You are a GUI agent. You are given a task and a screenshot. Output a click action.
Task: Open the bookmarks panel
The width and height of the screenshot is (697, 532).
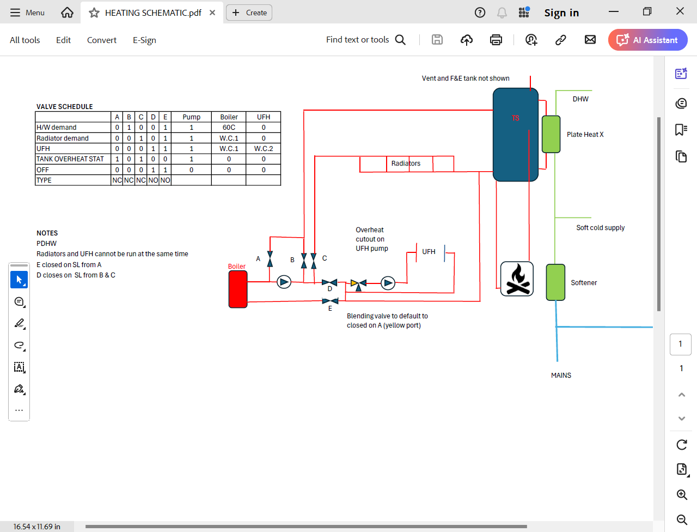point(681,129)
